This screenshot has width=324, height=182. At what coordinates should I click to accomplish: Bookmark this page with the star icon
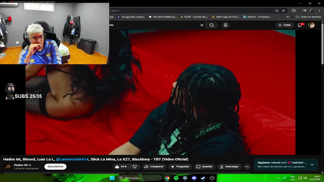(283, 11)
